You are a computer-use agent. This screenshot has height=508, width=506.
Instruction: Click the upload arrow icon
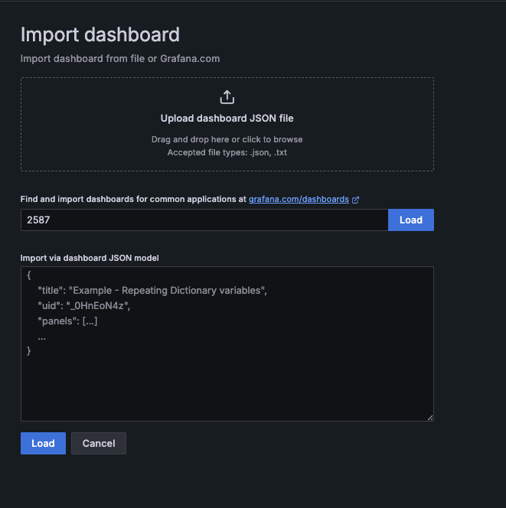click(227, 97)
